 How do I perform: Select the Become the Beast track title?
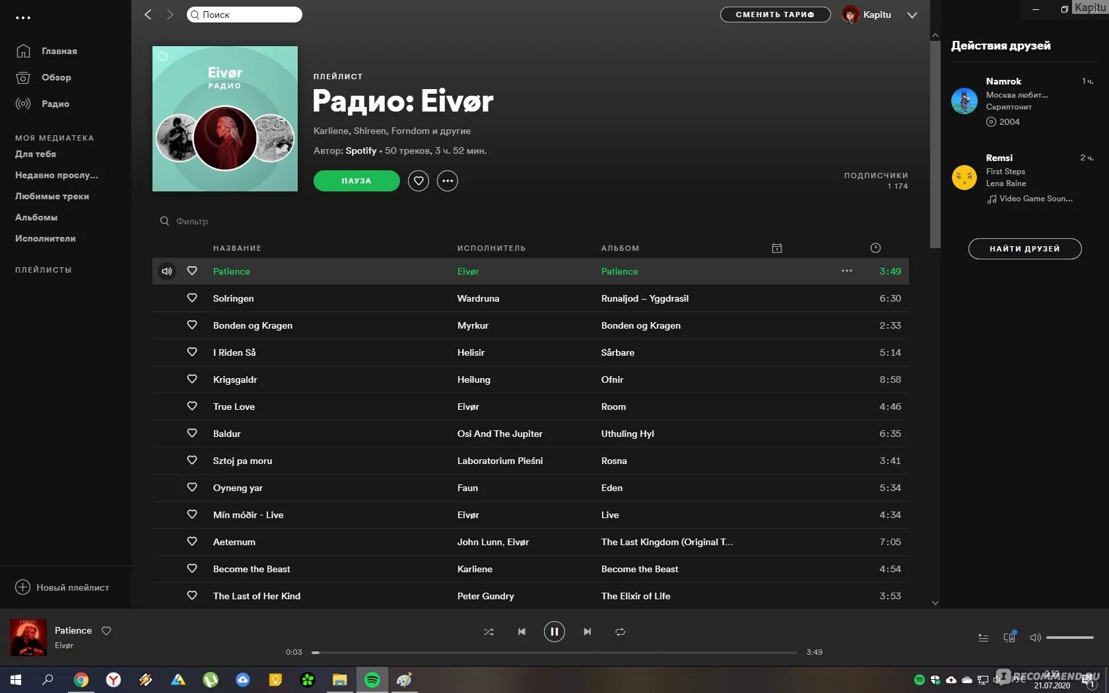point(252,569)
